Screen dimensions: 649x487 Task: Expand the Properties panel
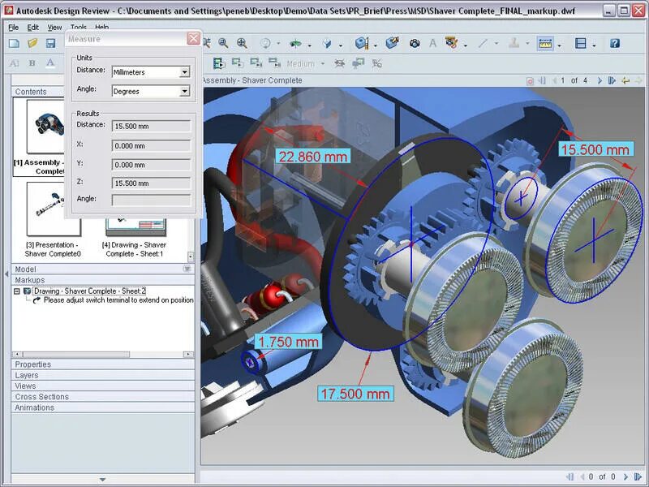coord(103,364)
